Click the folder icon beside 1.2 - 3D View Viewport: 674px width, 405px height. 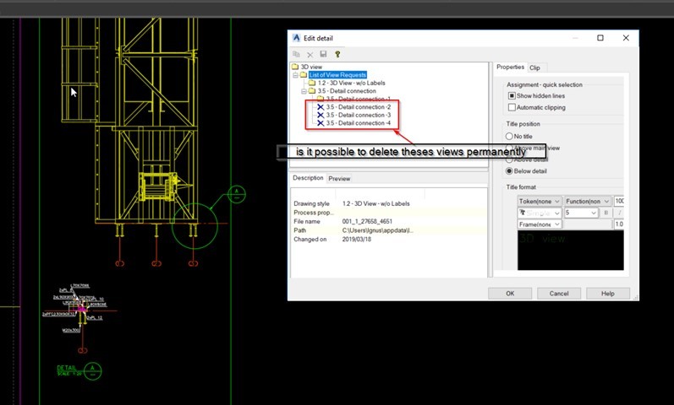tap(312, 83)
